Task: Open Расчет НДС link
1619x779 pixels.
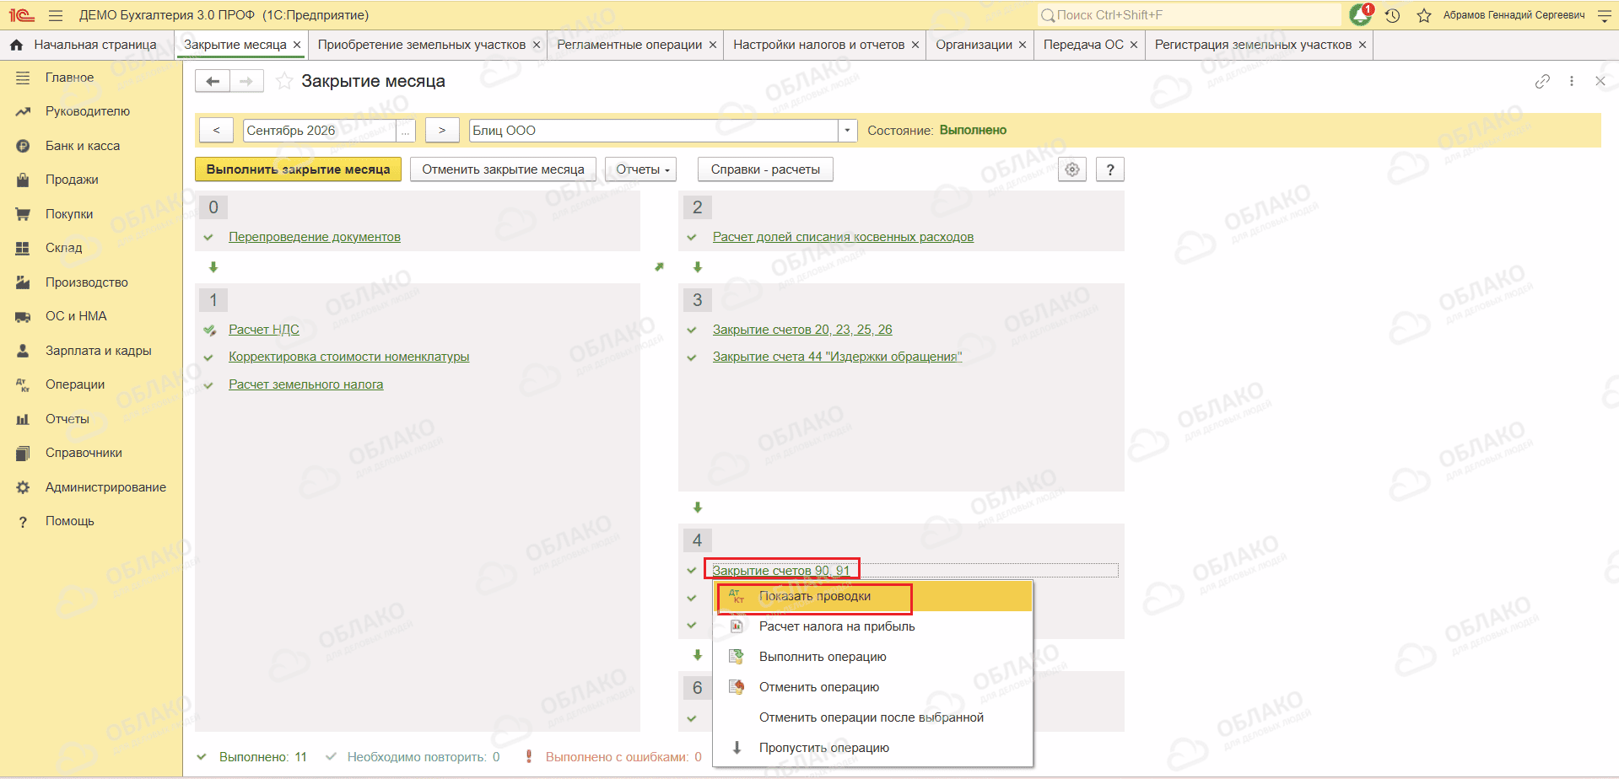Action: click(264, 330)
